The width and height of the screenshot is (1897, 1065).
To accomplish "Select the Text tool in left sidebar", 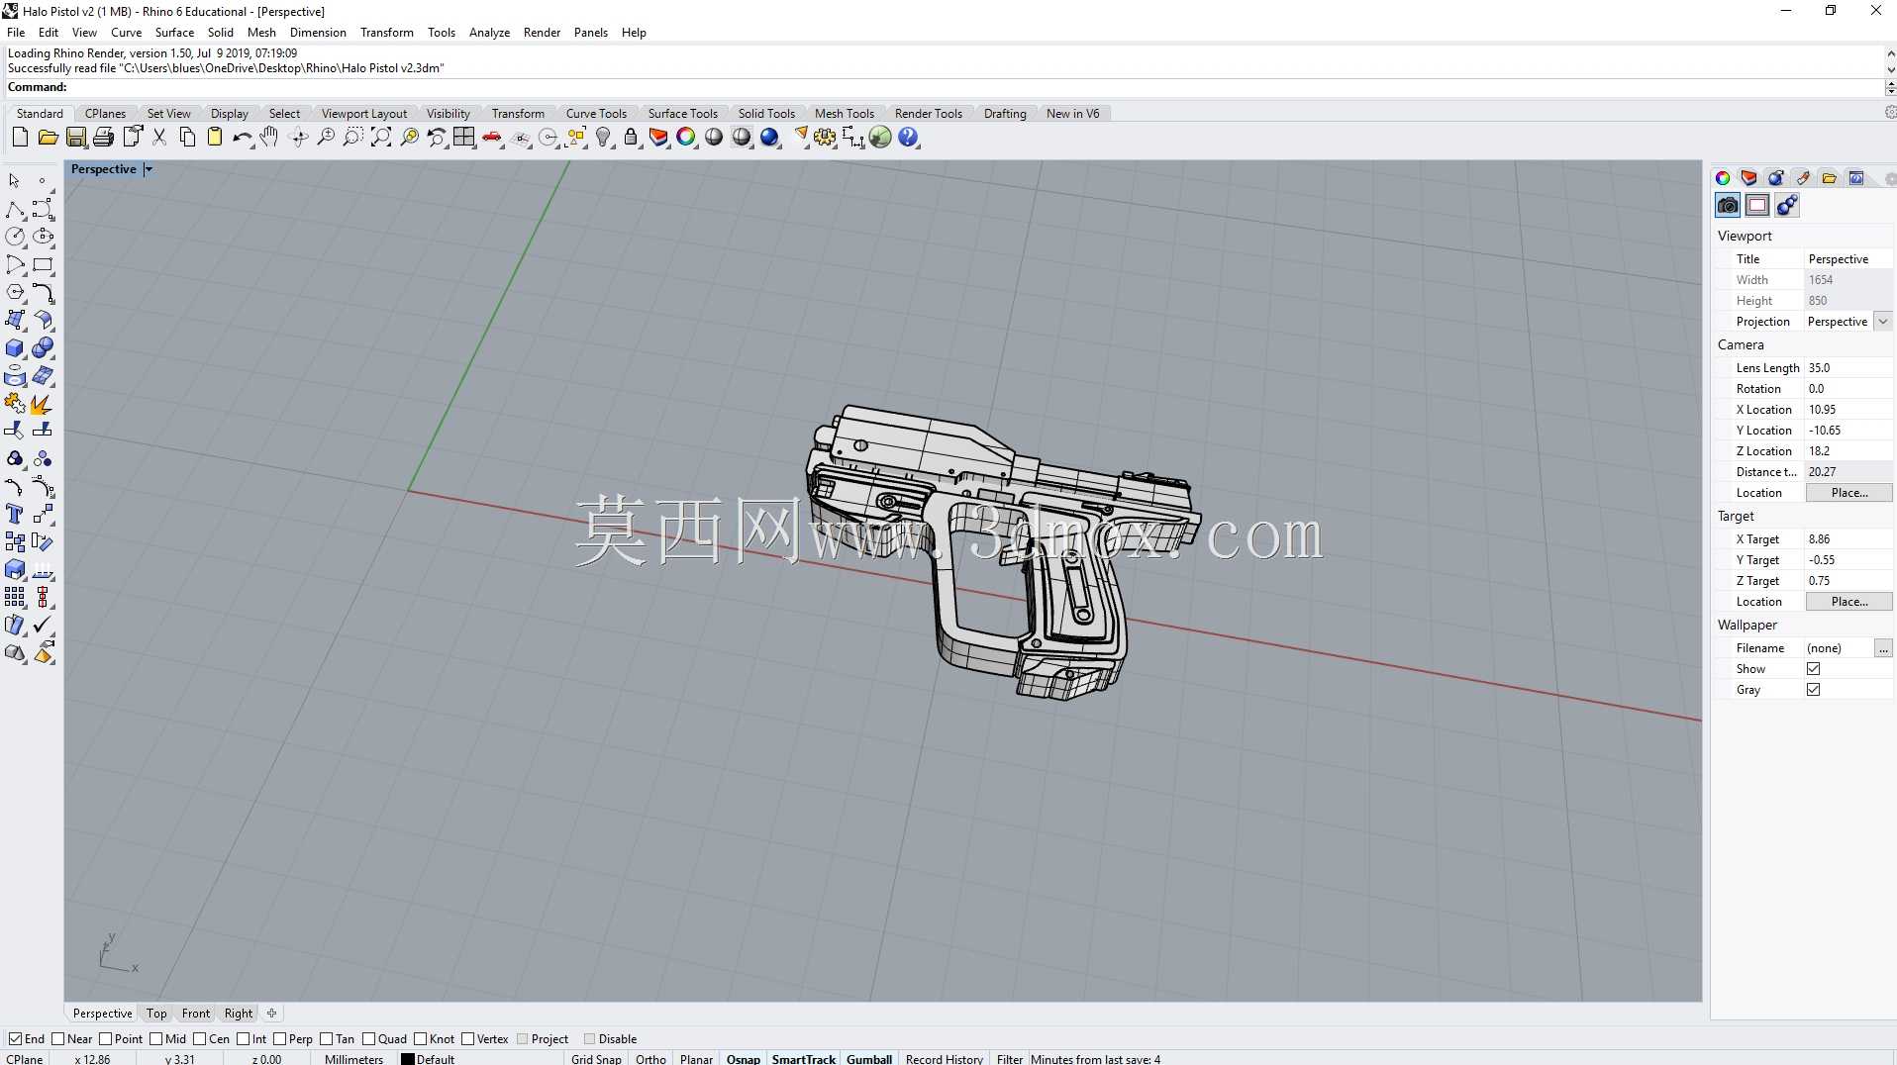I will 15,515.
